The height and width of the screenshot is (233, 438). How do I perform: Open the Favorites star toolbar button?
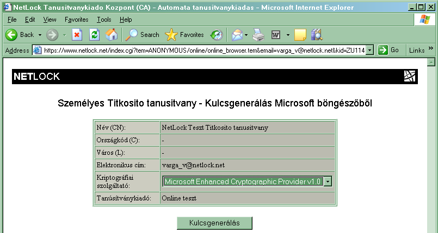[184, 35]
